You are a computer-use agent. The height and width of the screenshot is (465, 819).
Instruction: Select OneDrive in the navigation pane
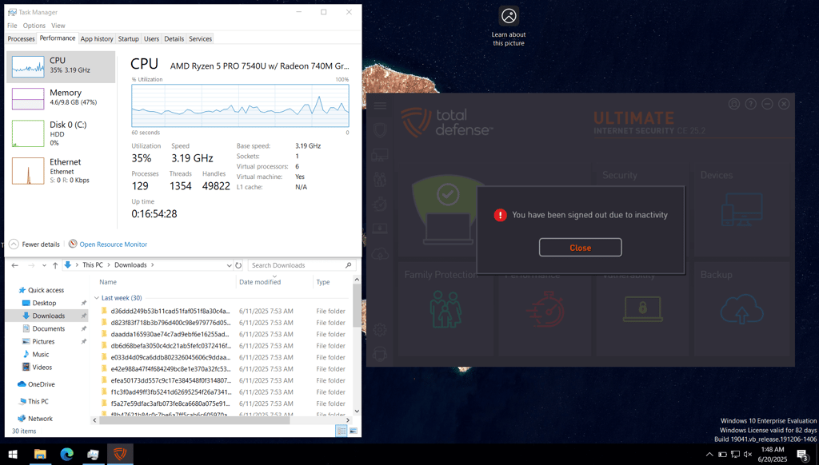pyautogui.click(x=42, y=384)
